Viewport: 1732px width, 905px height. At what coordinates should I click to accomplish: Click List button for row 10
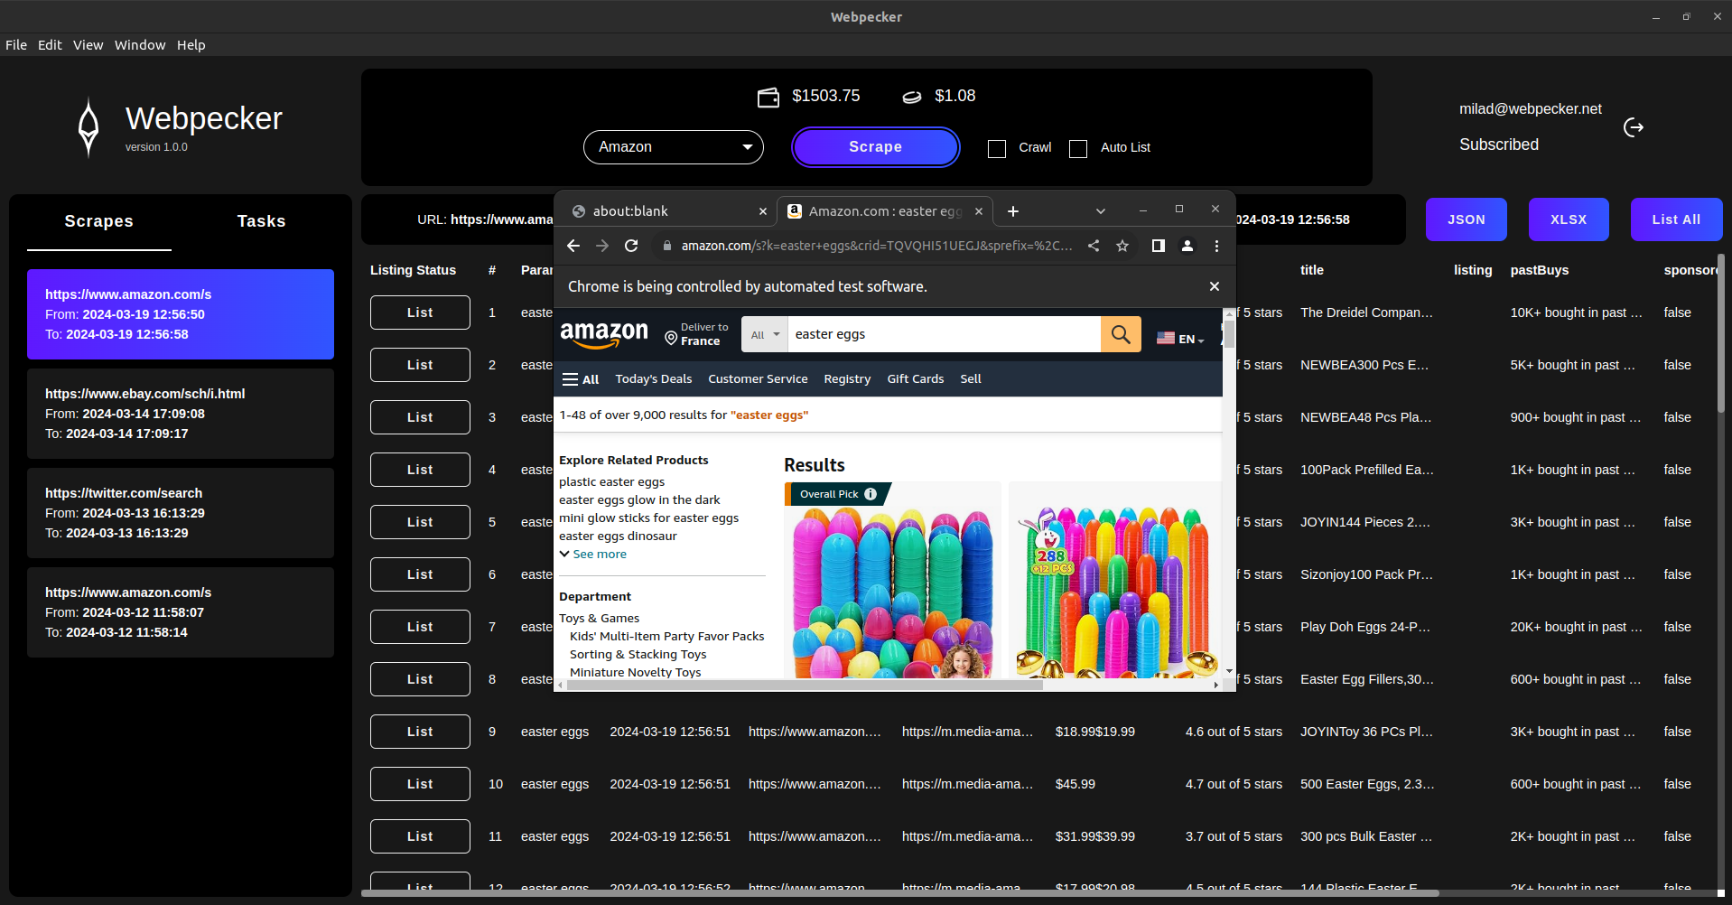[420, 784]
